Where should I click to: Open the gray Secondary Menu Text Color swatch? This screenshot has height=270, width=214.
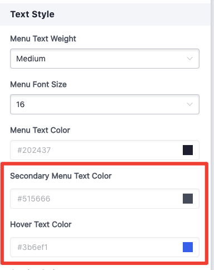click(188, 199)
